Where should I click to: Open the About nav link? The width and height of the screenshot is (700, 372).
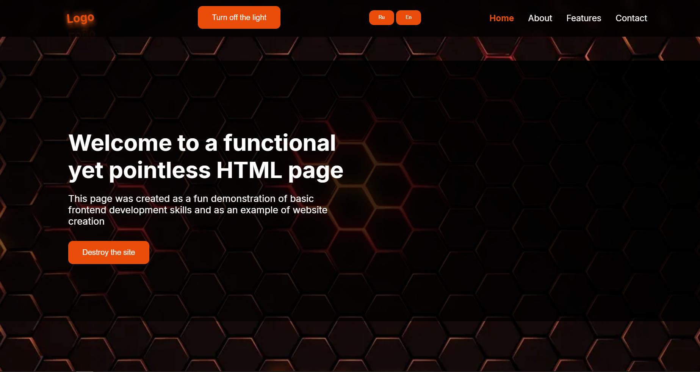540,18
